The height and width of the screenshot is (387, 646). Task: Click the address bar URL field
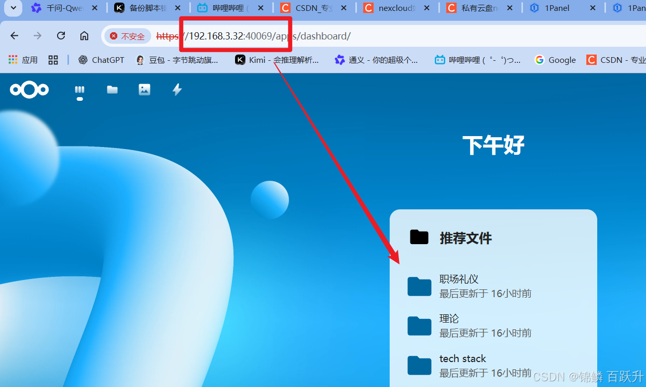click(x=374, y=36)
